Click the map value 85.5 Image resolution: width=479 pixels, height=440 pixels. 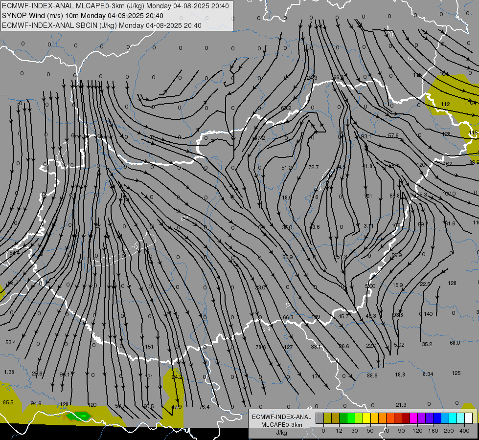click(8, 402)
